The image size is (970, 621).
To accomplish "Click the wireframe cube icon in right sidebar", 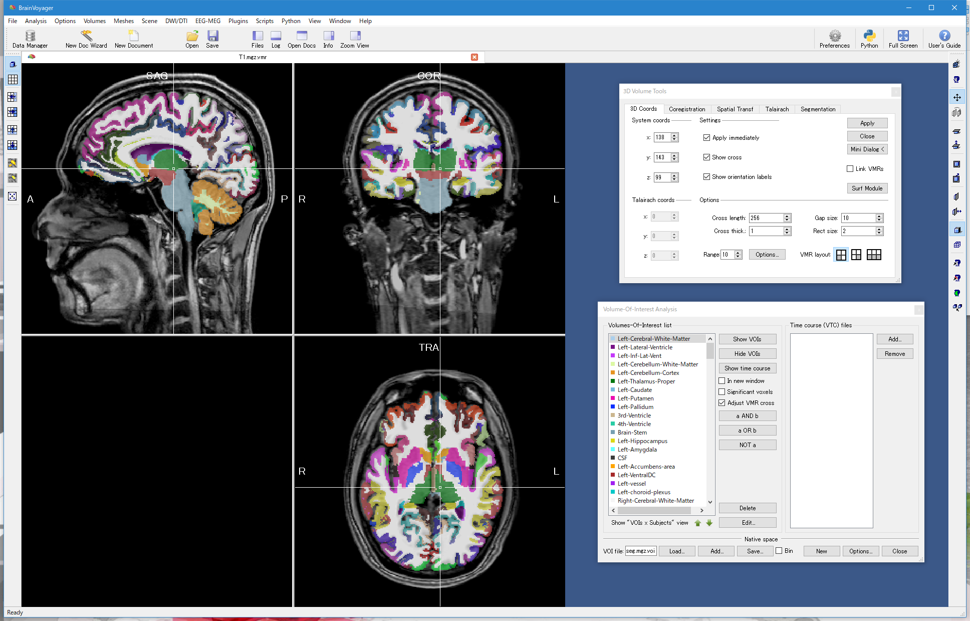I will click(957, 245).
